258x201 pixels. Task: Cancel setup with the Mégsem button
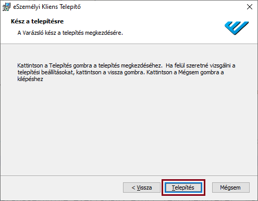point(231,187)
